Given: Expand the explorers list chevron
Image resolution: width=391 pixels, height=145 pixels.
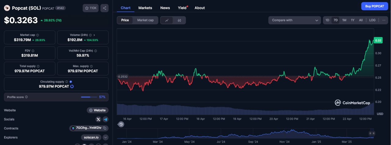Looking at the screenshot, I should pyautogui.click(x=105, y=137).
